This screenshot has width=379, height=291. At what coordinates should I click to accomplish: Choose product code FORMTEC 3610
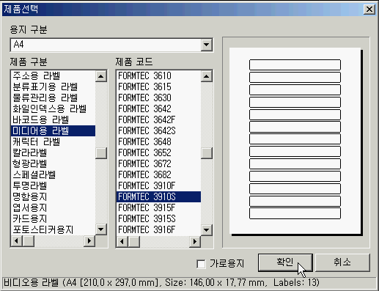pos(158,75)
